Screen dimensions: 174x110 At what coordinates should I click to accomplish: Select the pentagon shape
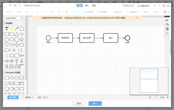pyautogui.click(x=7, y=39)
